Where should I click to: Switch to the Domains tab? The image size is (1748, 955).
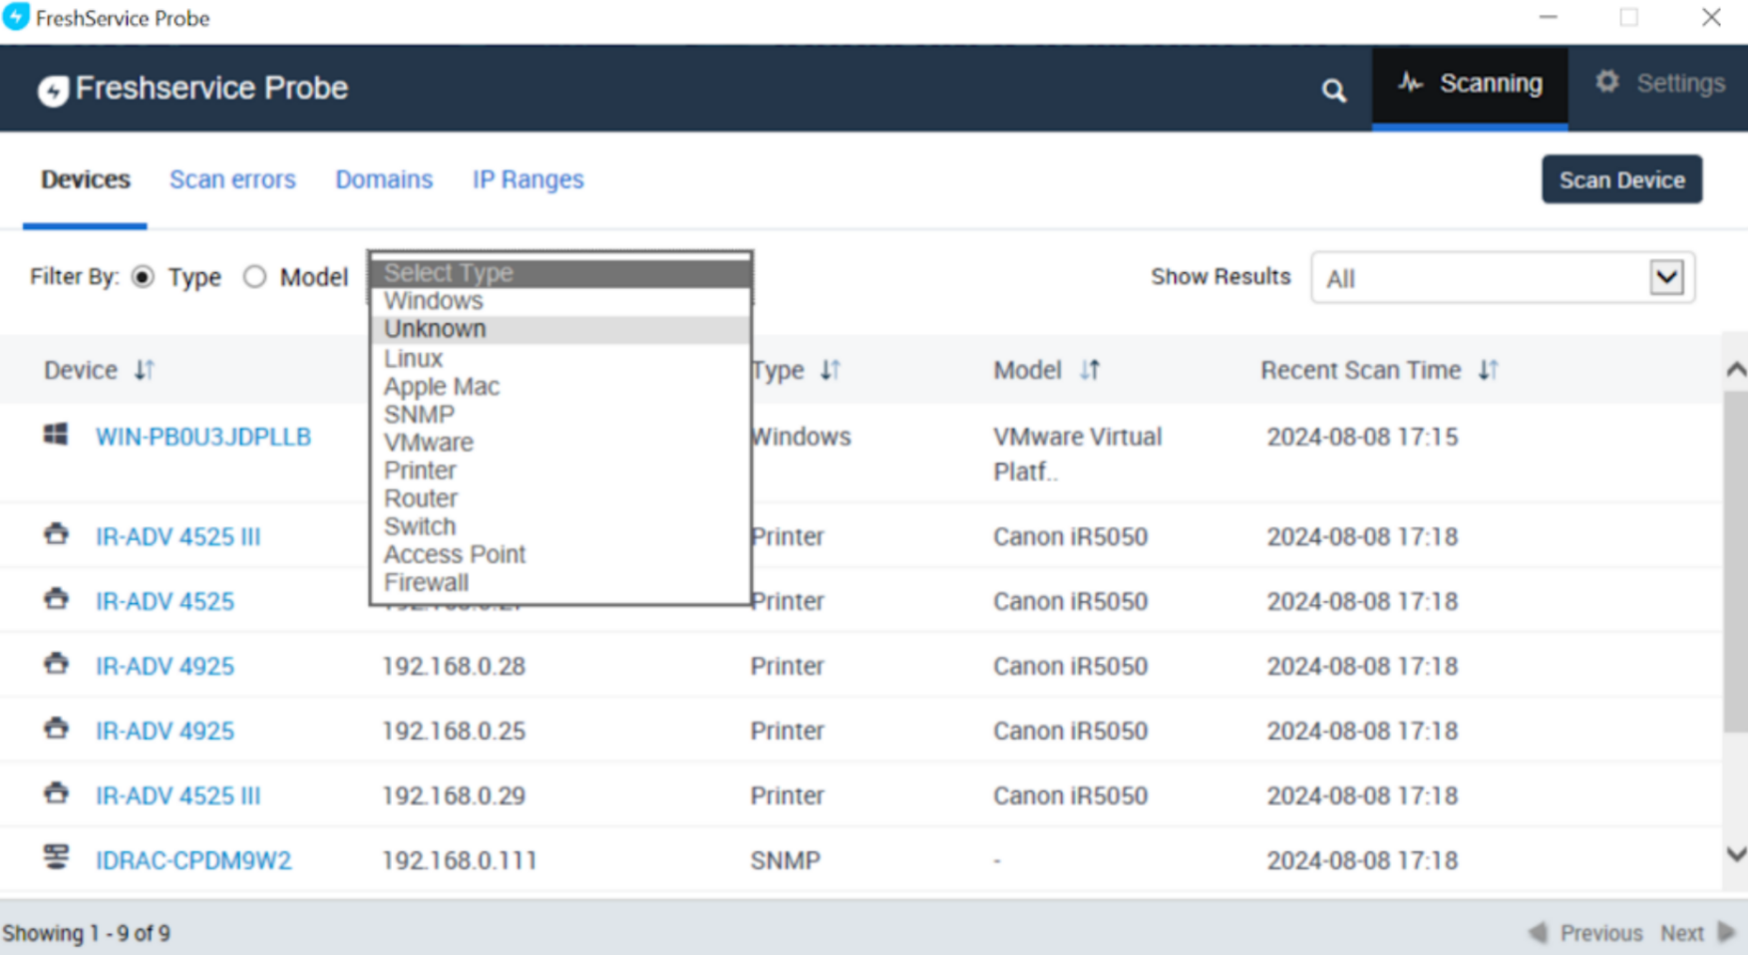(x=384, y=179)
